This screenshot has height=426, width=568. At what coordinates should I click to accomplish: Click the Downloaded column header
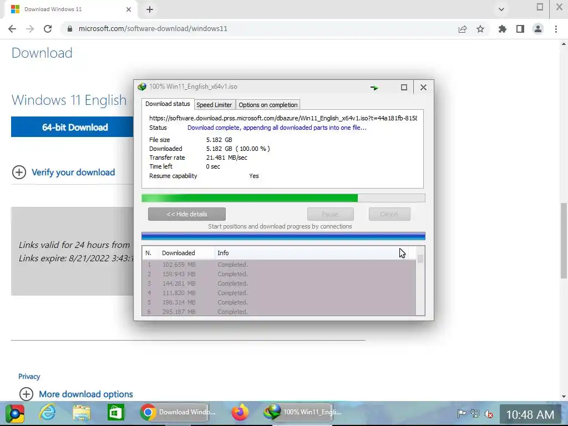tap(186, 253)
